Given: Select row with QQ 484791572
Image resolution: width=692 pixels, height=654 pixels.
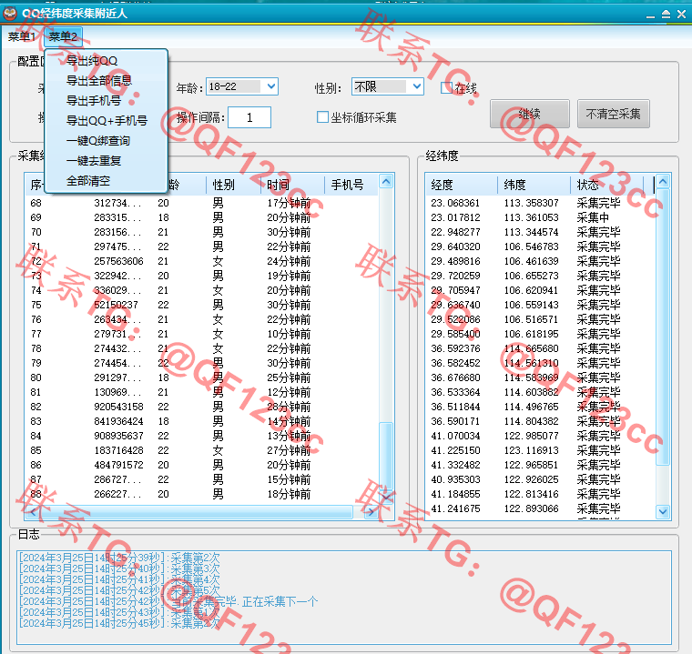Looking at the screenshot, I should coord(202,465).
